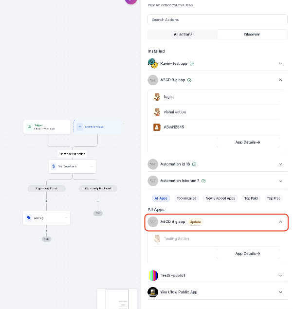
Task: Expand the Kavin- test app chevron
Action: [280, 63]
